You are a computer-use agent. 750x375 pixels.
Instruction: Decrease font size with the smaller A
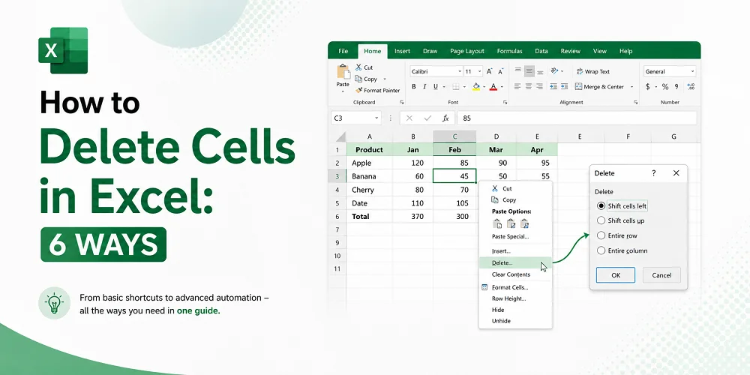point(501,71)
